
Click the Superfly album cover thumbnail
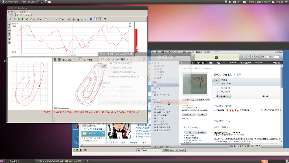click(x=195, y=84)
